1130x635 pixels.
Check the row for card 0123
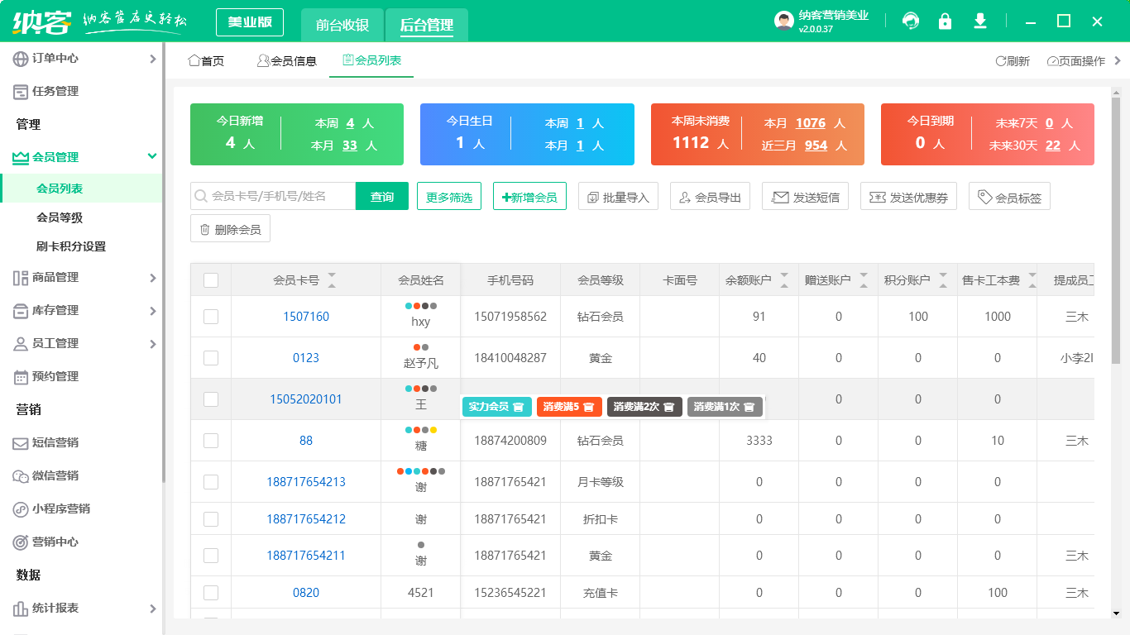pos(211,358)
